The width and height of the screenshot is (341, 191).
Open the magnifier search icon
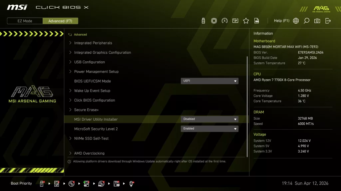pyautogui.click(x=306, y=21)
